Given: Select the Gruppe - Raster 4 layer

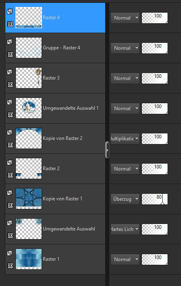Looking at the screenshot, I should click(55, 48).
